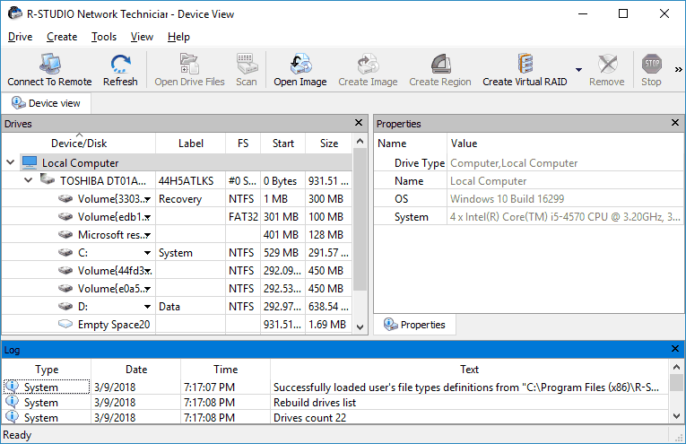This screenshot has height=444, width=686.
Task: Click the Remove toolbar icon
Action: coord(607,64)
